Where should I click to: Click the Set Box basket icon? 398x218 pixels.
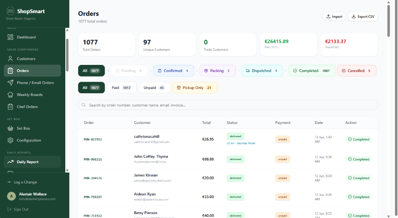10,128
